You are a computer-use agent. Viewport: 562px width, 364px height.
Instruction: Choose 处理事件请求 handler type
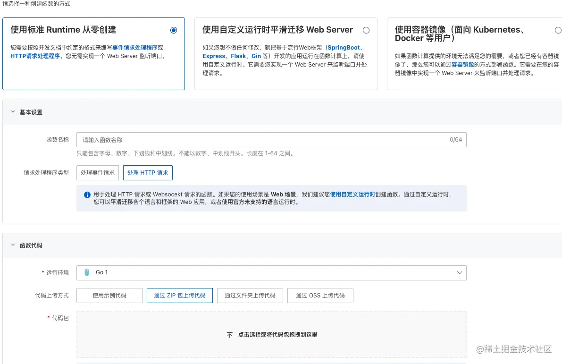(x=98, y=173)
